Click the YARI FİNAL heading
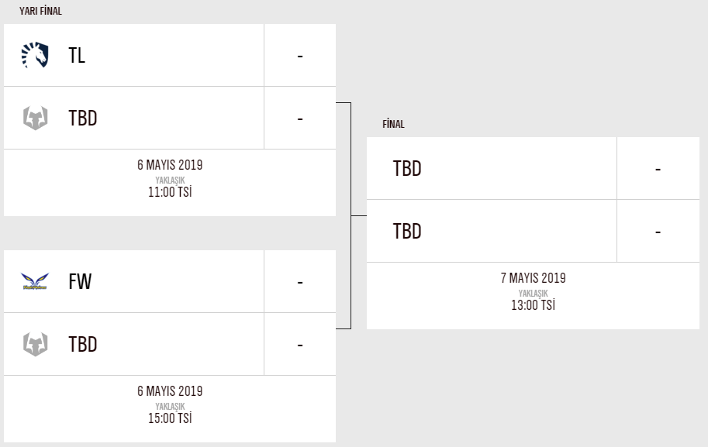 pos(40,12)
